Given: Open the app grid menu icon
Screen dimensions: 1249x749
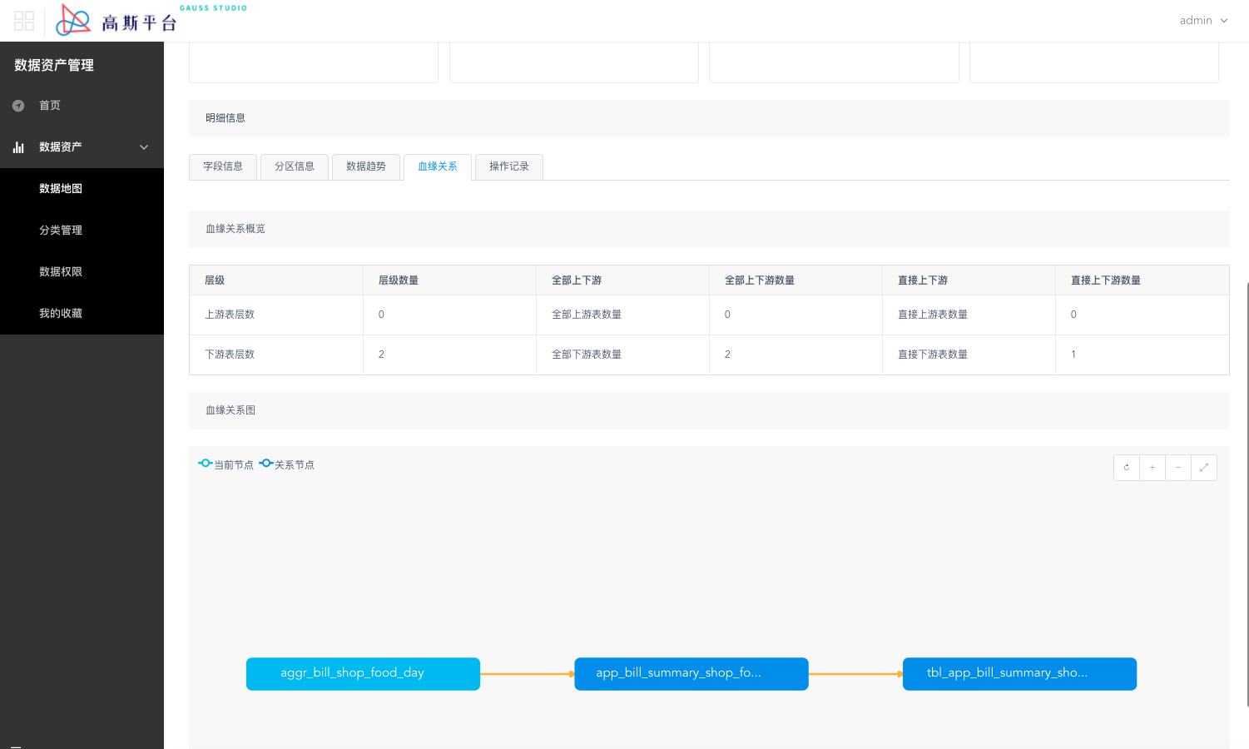Looking at the screenshot, I should click(x=24, y=21).
